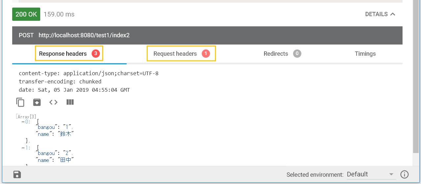Screen dimensions: 421x184
Task: Click the save icon in bottom bar
Action: 17,174
